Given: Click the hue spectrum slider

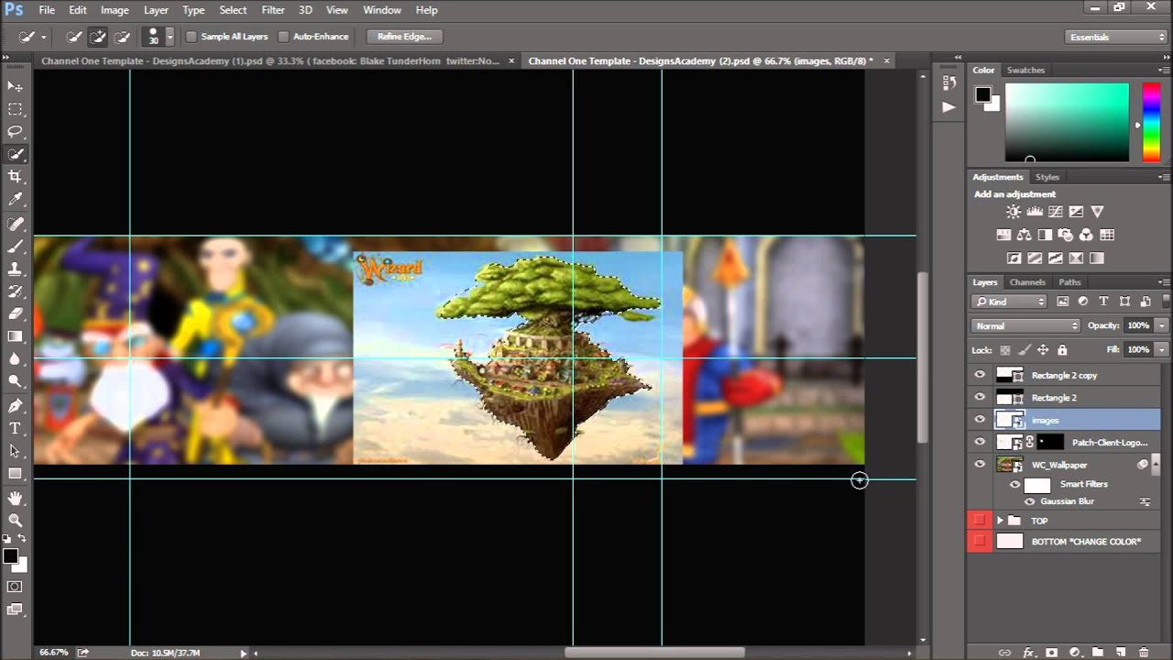Looking at the screenshot, I should pos(1151,123).
